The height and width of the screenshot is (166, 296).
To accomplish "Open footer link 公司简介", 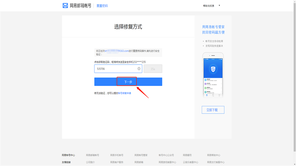I will [90, 162].
